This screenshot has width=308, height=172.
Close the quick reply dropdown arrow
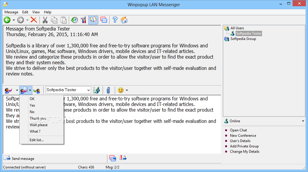pyautogui.click(x=30, y=90)
